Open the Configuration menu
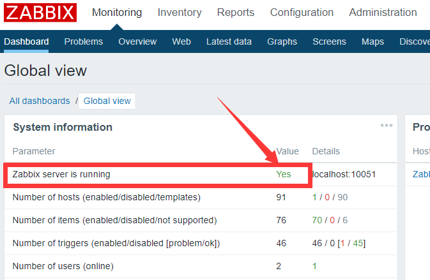 [x=302, y=13]
